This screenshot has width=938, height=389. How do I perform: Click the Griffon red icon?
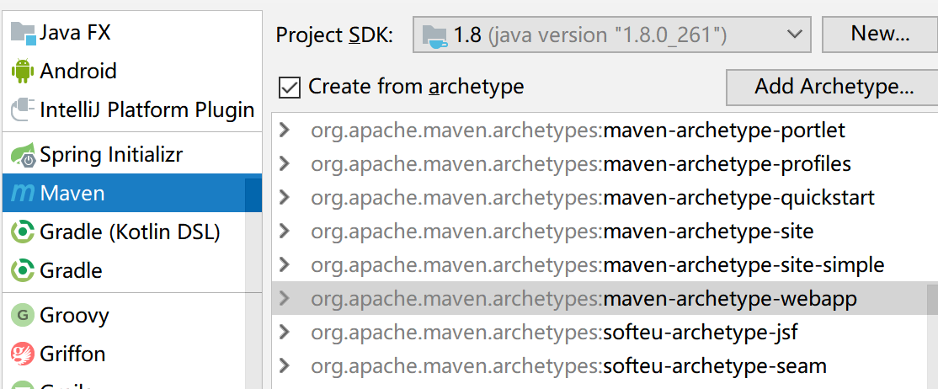(x=23, y=354)
